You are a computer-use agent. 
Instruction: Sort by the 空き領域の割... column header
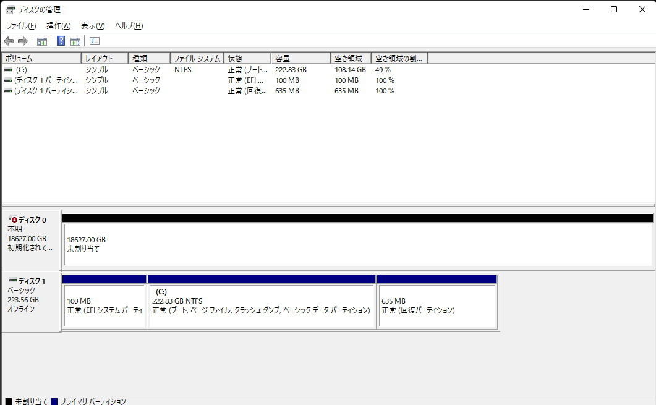pos(399,59)
